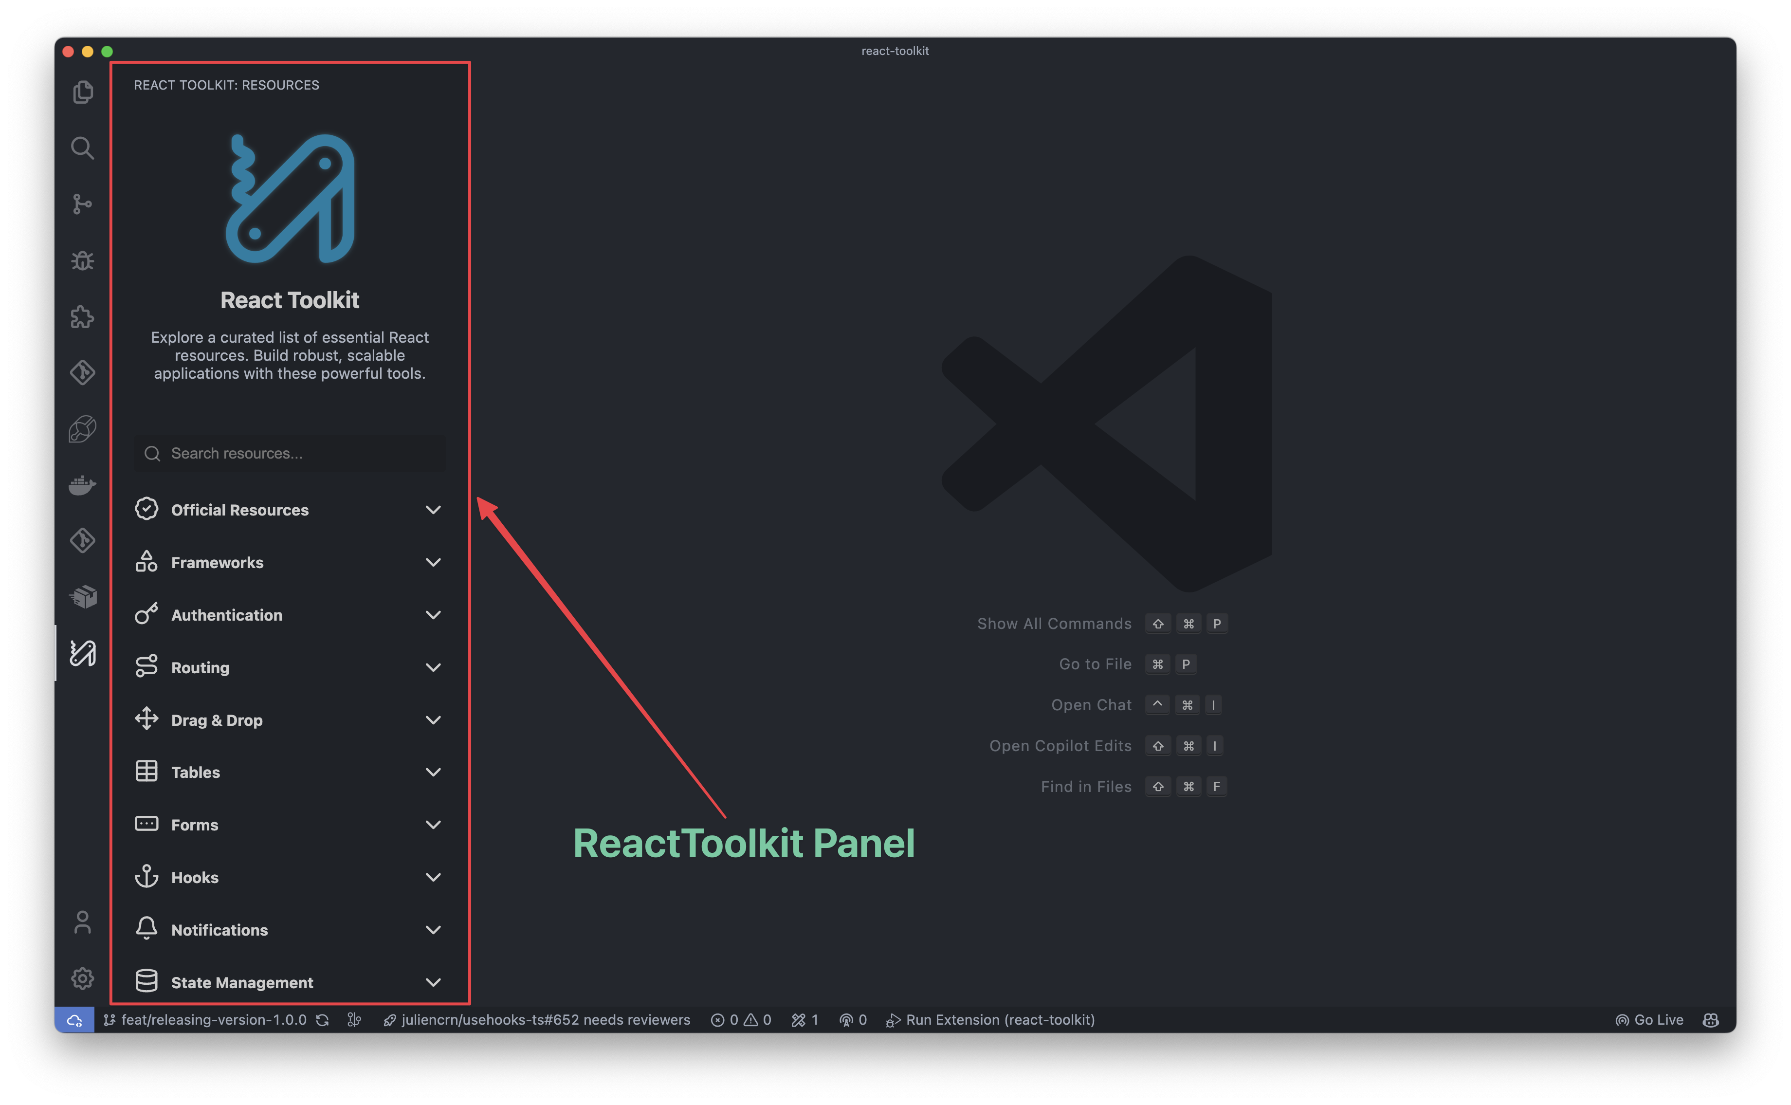The height and width of the screenshot is (1105, 1791).
Task: Open the shipping box package icon
Action: [x=83, y=597]
